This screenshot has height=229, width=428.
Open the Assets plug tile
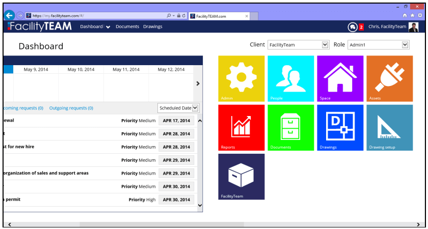tap(389, 78)
